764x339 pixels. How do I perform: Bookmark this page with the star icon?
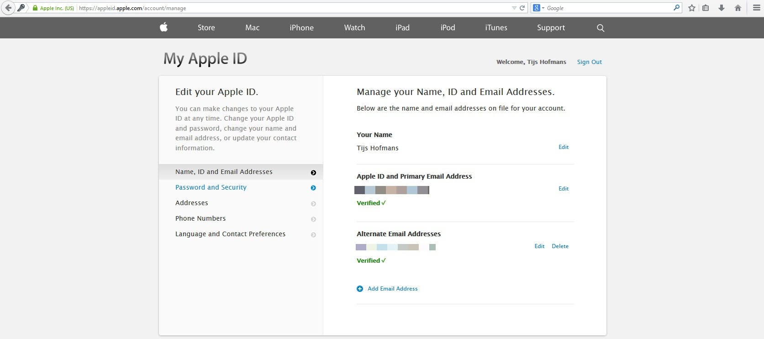coord(692,8)
